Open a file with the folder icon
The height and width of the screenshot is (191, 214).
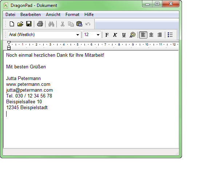[x=20, y=24]
